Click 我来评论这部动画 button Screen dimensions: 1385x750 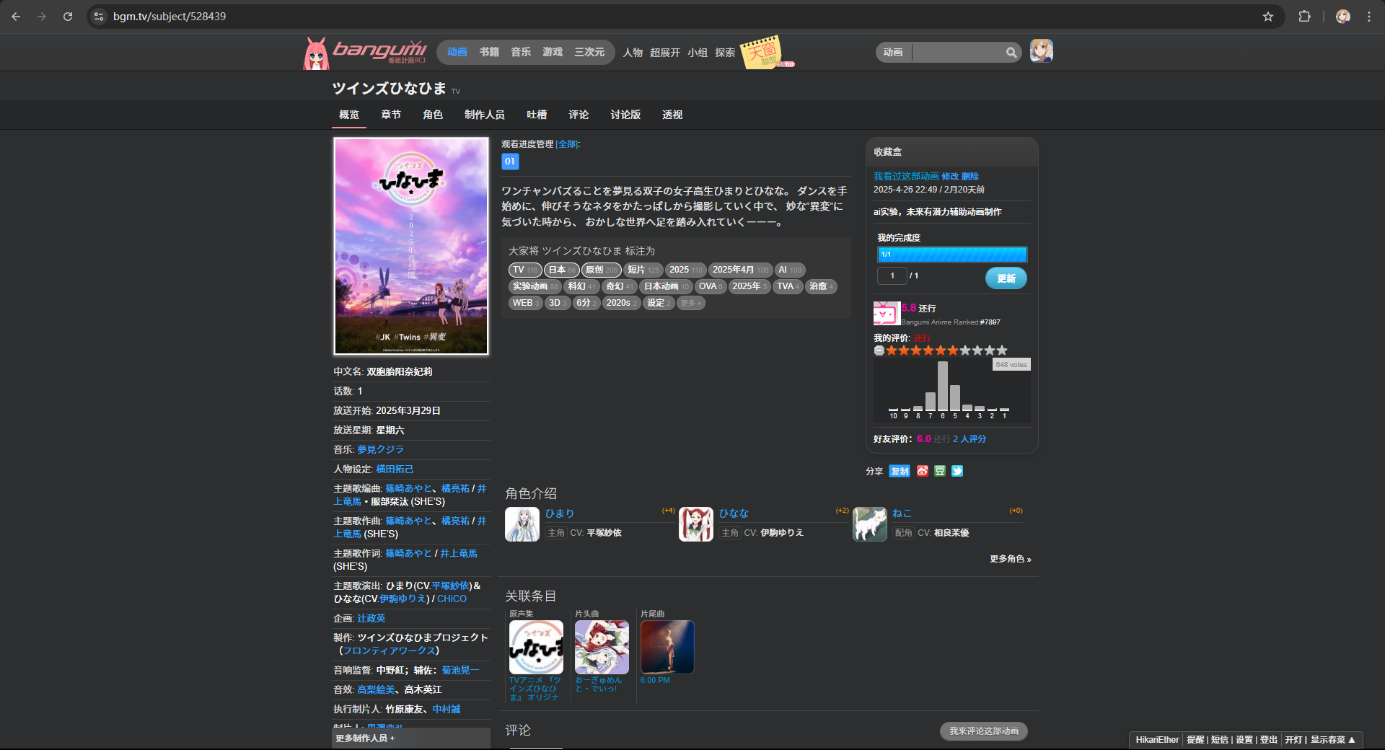click(x=984, y=731)
